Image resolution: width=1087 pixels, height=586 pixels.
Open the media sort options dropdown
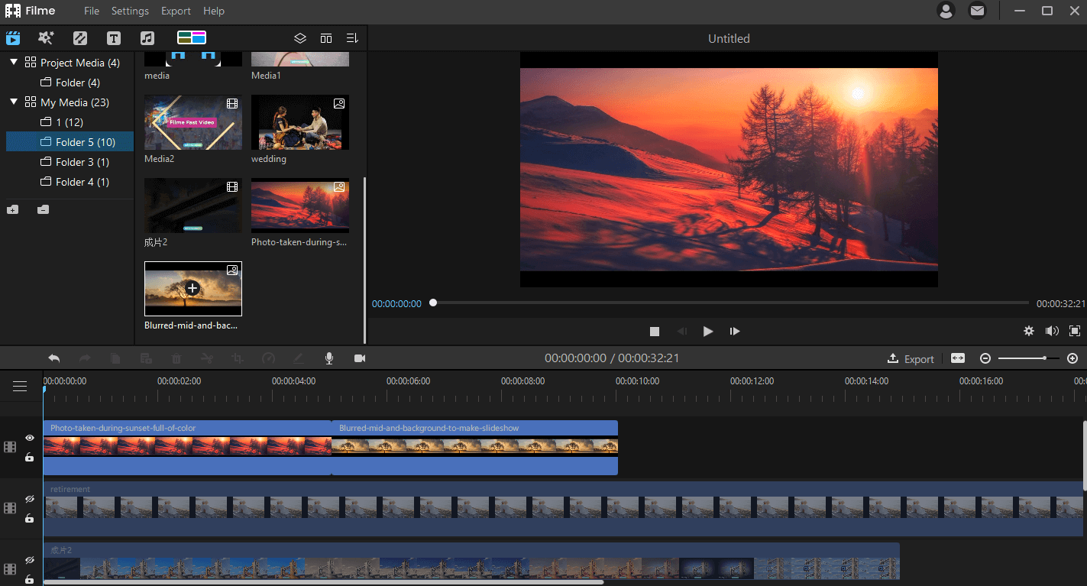[352, 38]
